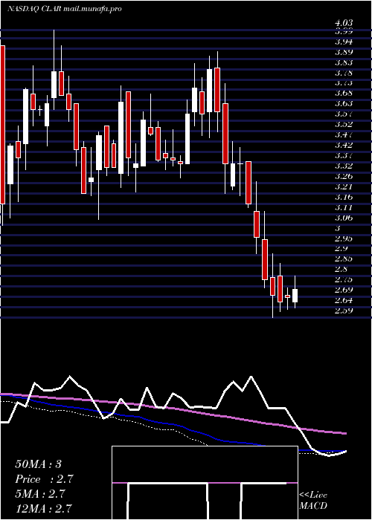Click the 3.16 price axis label
The width and height of the screenshot is (372, 520).
(344, 197)
